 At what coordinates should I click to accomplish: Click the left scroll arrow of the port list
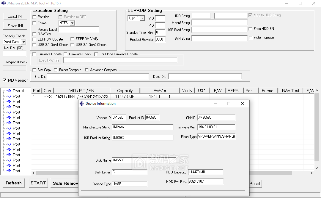(34, 173)
